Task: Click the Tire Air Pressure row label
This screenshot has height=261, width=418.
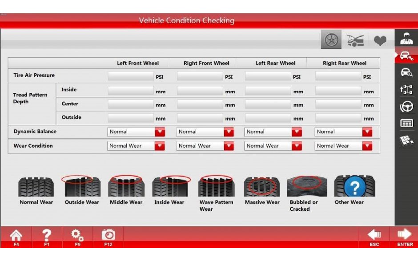Action: 34,75
